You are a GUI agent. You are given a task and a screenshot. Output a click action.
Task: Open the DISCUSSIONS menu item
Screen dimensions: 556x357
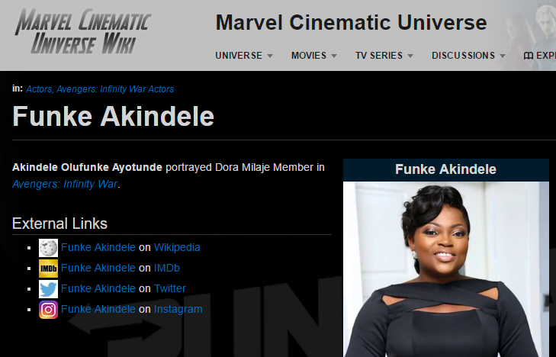pyautogui.click(x=463, y=56)
